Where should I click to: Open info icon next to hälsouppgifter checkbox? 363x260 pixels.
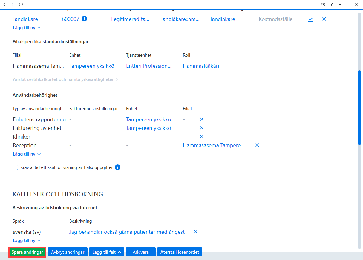(118, 167)
